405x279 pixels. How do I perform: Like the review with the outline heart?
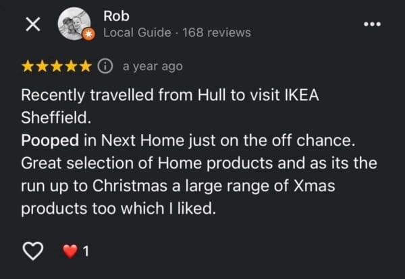click(32, 252)
